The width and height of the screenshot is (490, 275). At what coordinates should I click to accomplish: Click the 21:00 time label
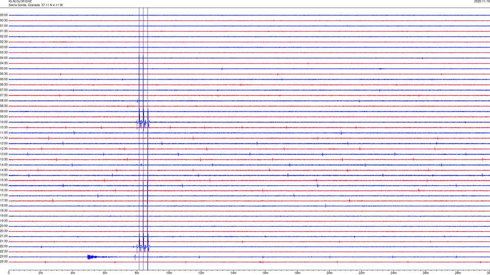4,236
